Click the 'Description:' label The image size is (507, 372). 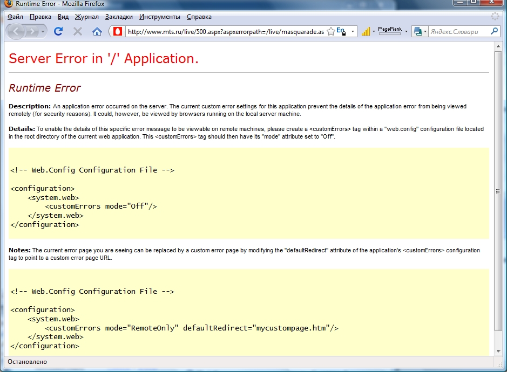[30, 106]
